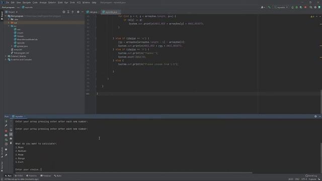Stop the program using top toolbar red icon
The width and height of the screenshot is (322, 181).
pyautogui.click(x=305, y=7)
